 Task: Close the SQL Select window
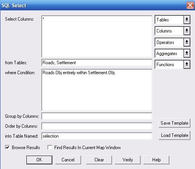click(190, 5)
